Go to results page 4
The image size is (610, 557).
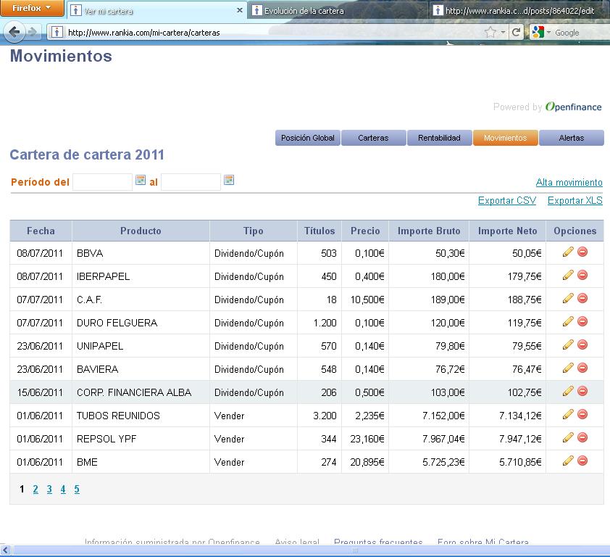63,490
